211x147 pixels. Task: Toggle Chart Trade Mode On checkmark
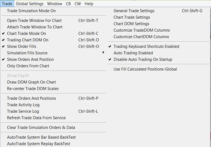click(26, 34)
